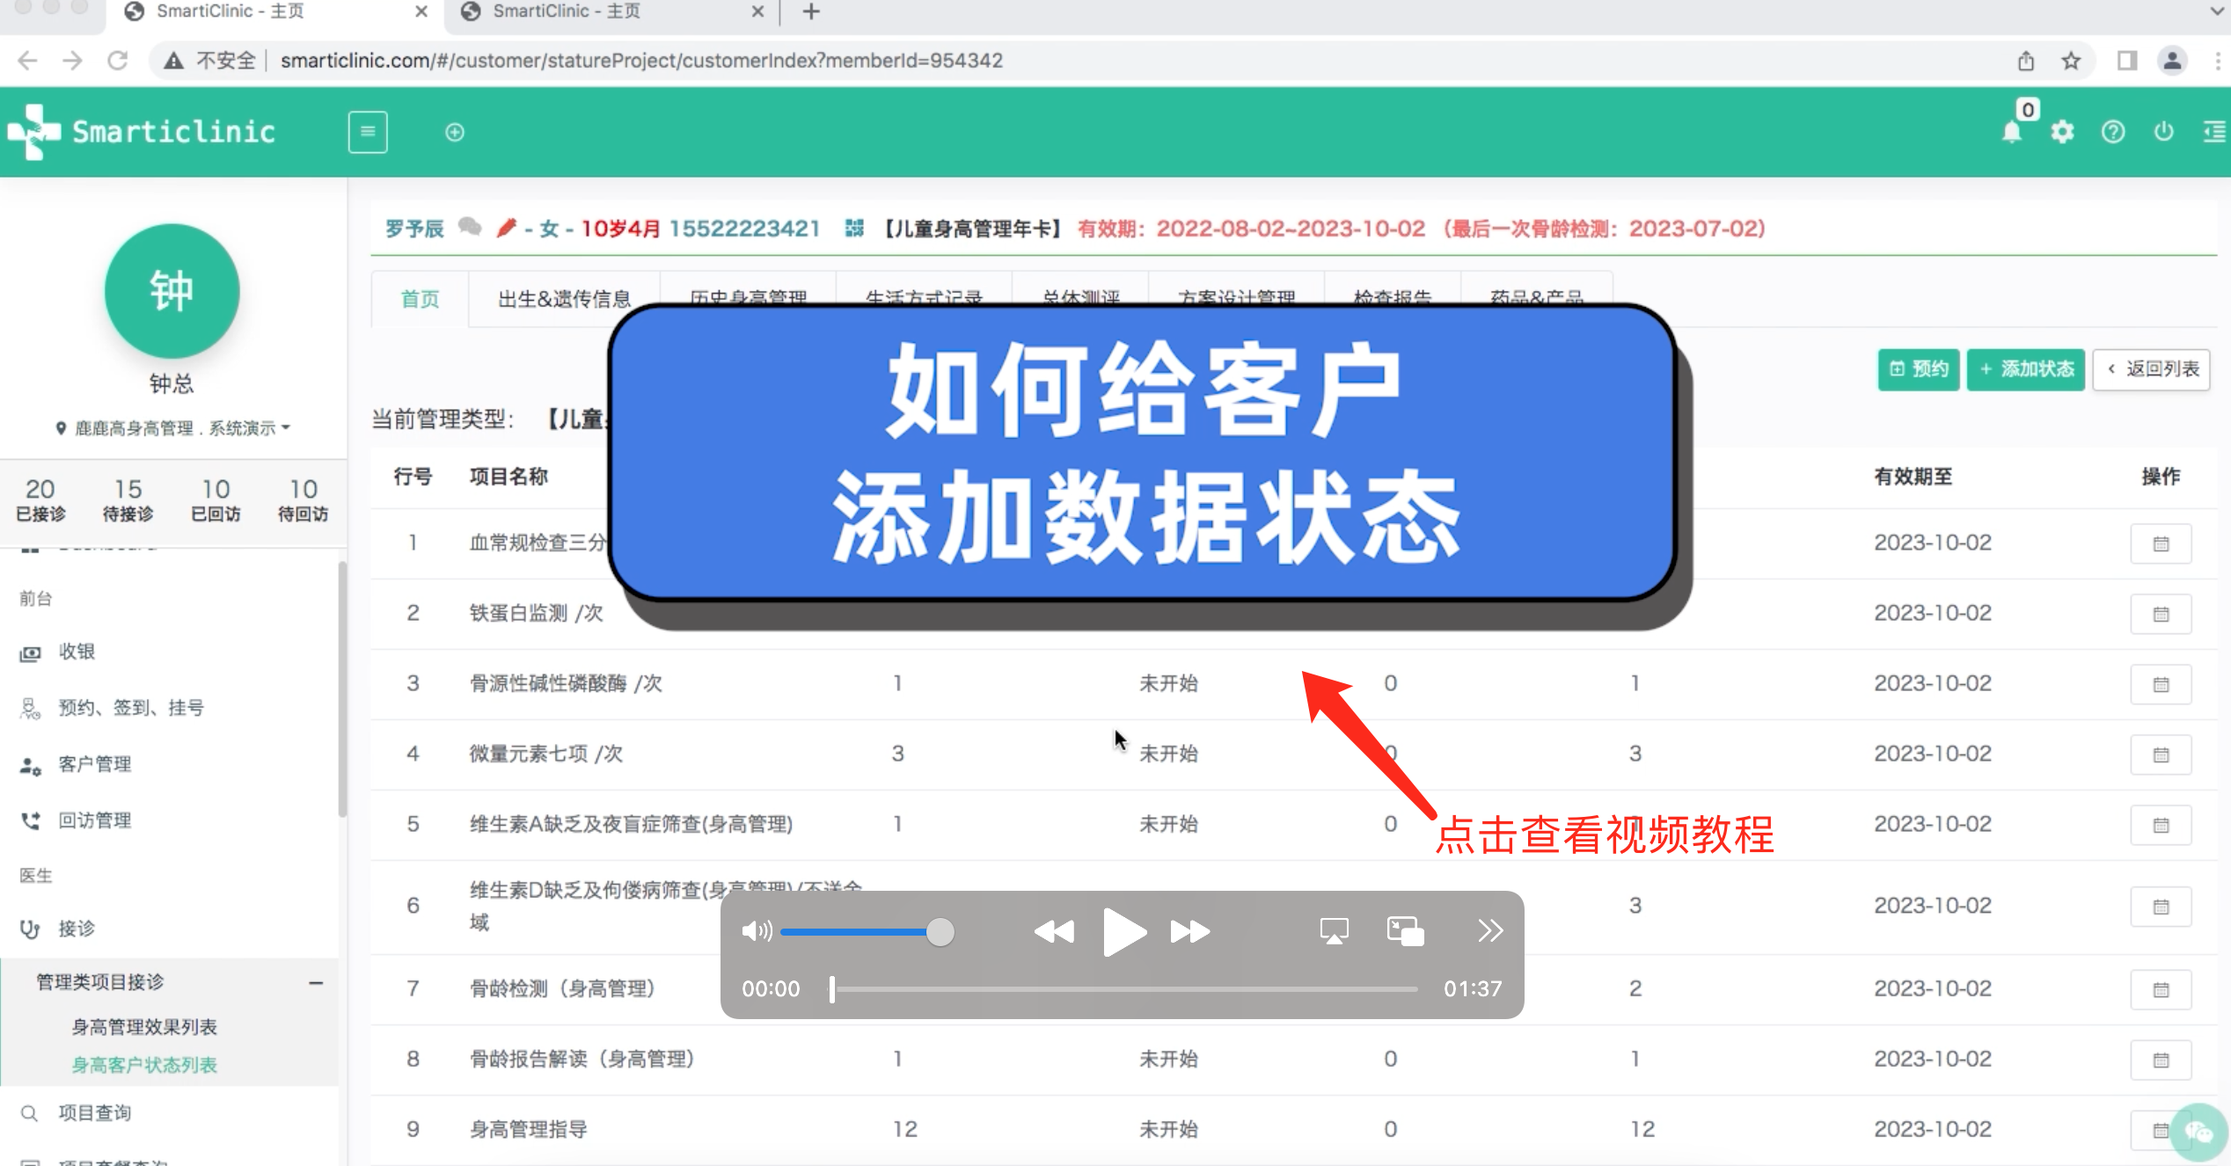The height and width of the screenshot is (1166, 2231).
Task: Open 身高管理效果列表 submenu item
Action: (144, 1026)
